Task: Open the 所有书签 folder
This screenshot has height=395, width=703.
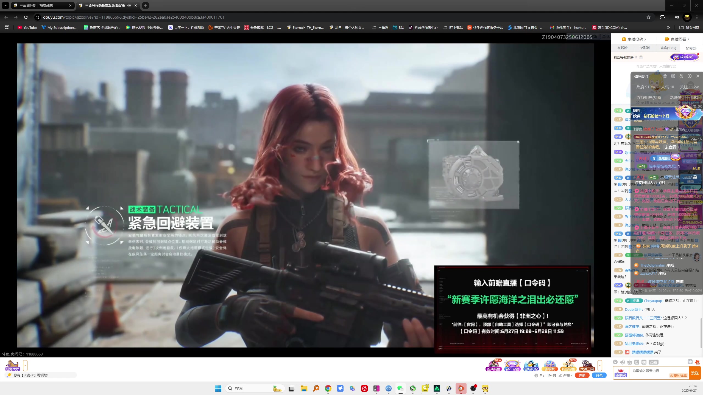Action: click(689, 27)
